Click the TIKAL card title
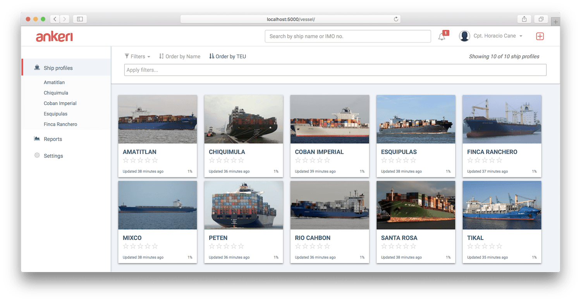581x302 pixels. [475, 238]
